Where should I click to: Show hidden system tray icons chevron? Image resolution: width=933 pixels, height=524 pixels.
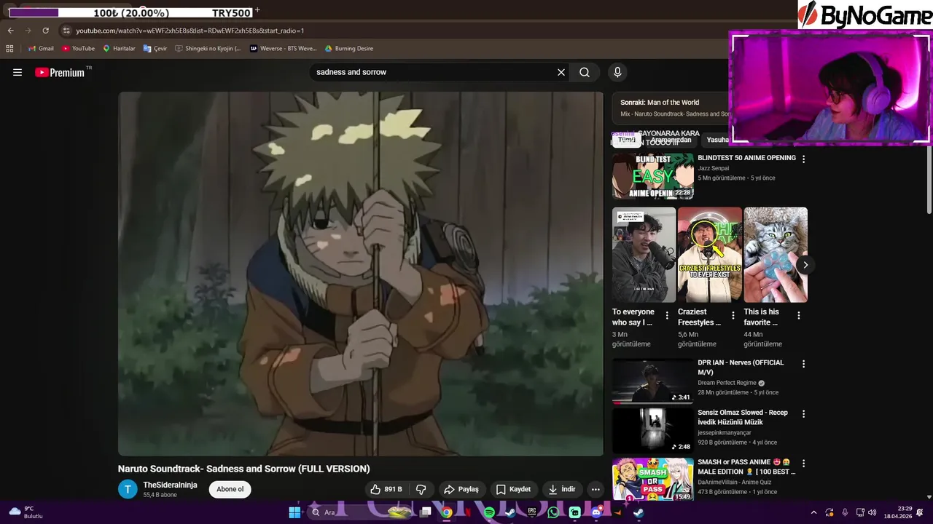(814, 512)
